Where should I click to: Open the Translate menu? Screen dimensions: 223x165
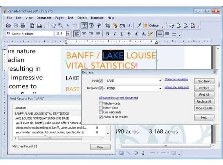click(97, 18)
